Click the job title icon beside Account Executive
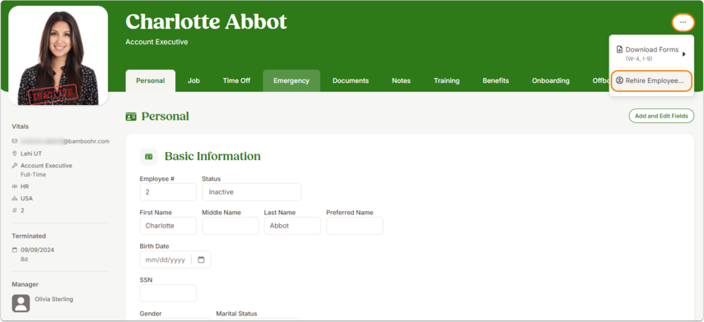 coord(15,165)
